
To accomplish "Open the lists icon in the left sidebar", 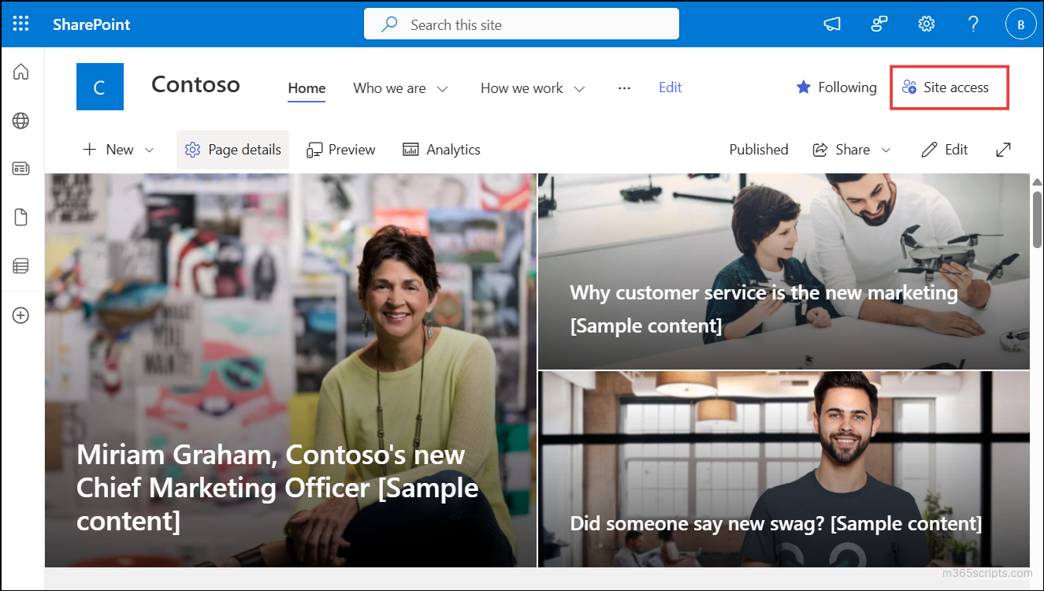I will point(21,266).
